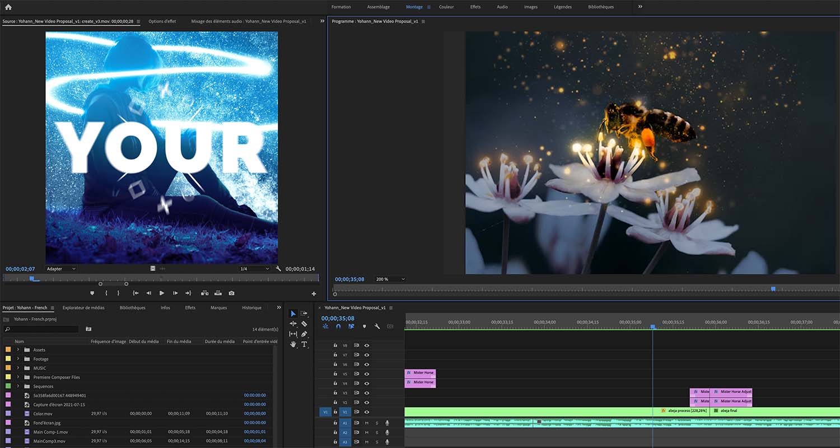Show more workspaces overflow chevrons
This screenshot has width=840, height=448.
(640, 7)
